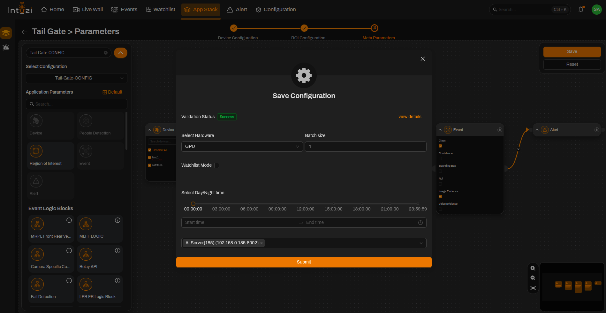Screen dimensions: 606x313
Task: Open the Tail-Gate-CONFIG configuration dropdown
Action: 77,78
